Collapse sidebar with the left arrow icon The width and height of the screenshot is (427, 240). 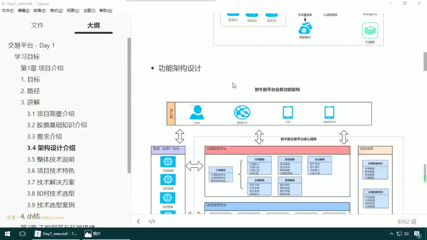[138, 221]
